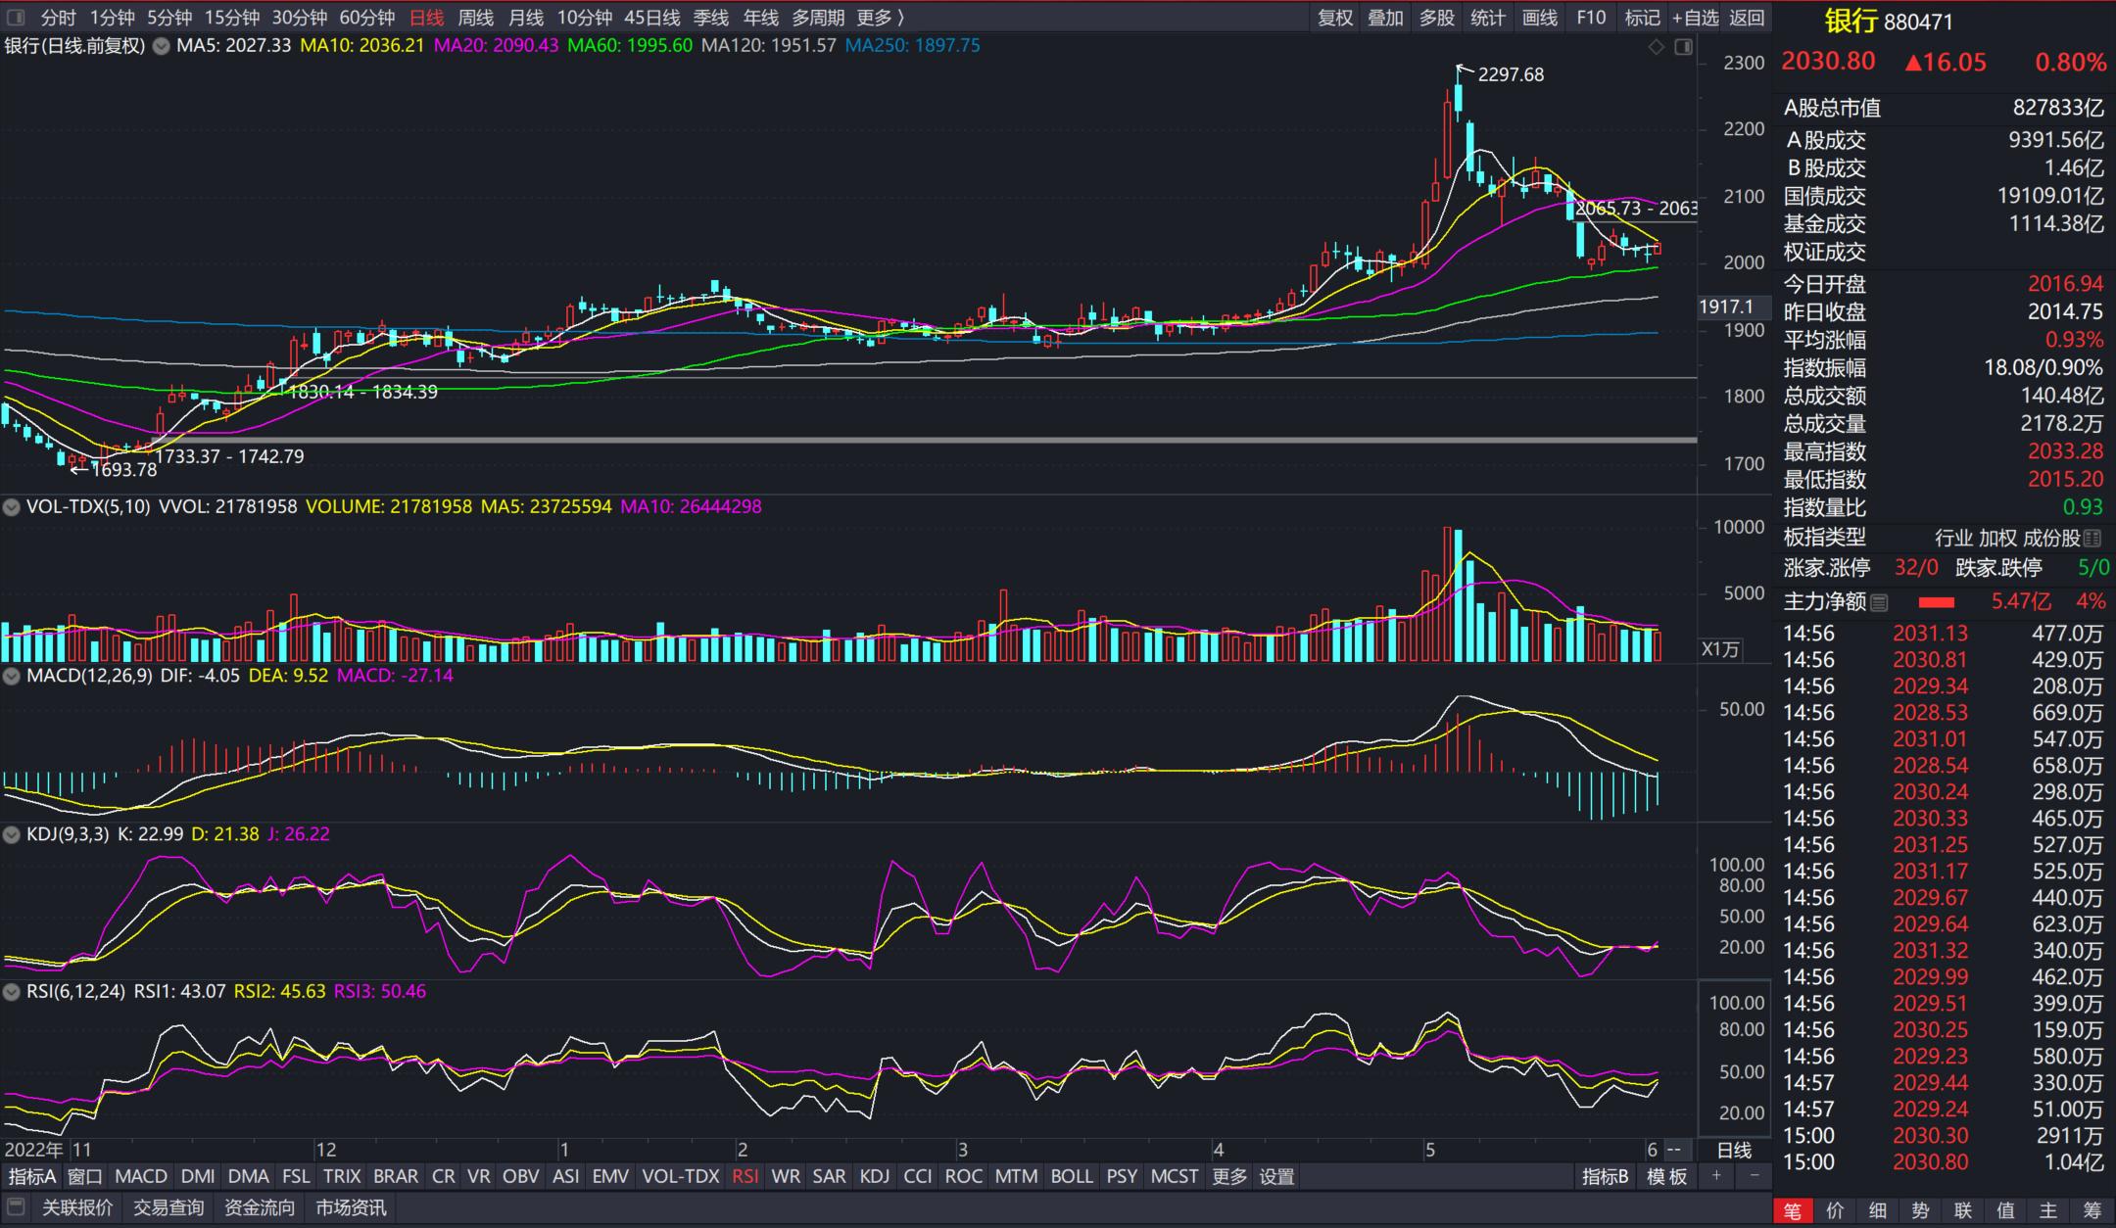Click the detail icon beside 主力净额
The image size is (2116, 1228).
click(x=1879, y=602)
